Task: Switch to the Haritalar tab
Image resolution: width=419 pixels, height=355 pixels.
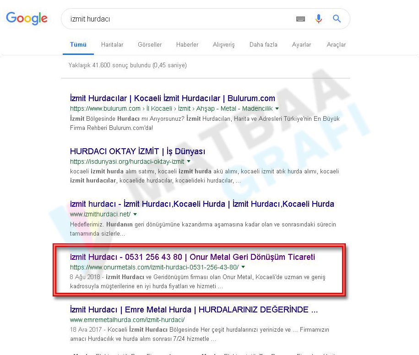Action: tap(112, 44)
